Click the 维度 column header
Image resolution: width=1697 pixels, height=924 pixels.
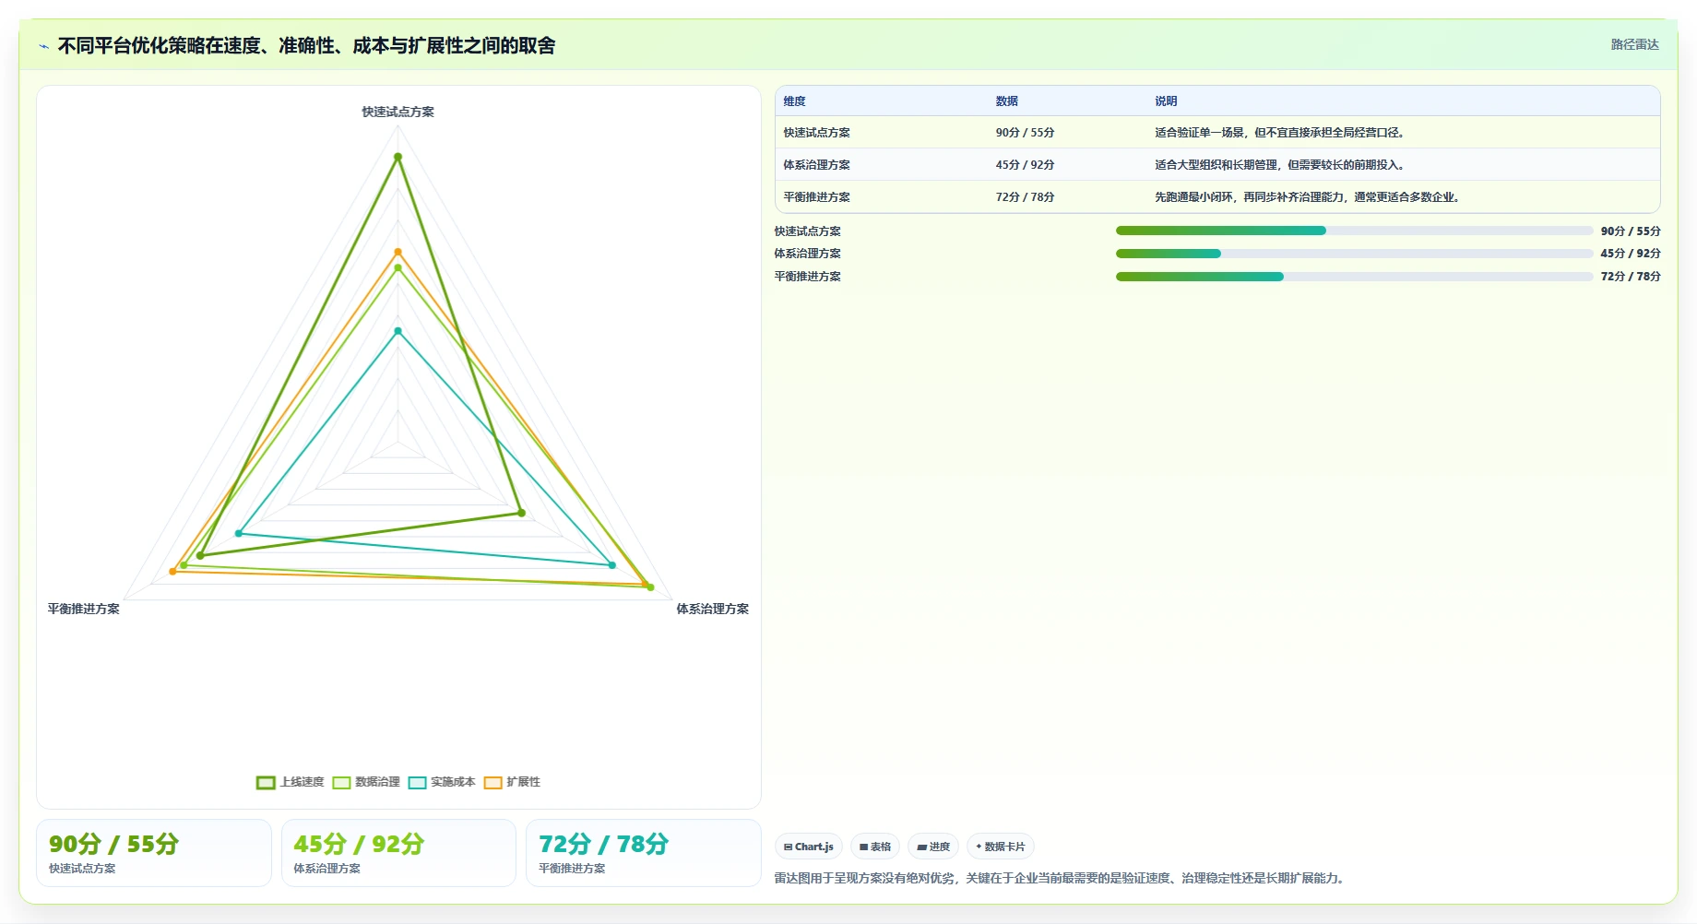coord(794,101)
